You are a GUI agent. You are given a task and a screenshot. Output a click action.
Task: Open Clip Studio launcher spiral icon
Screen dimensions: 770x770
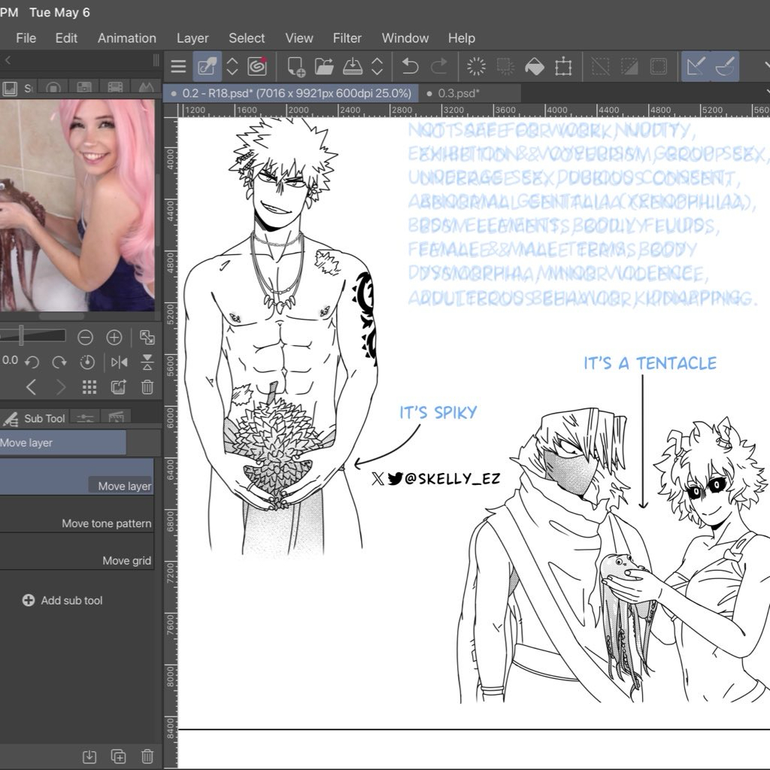[x=258, y=66]
